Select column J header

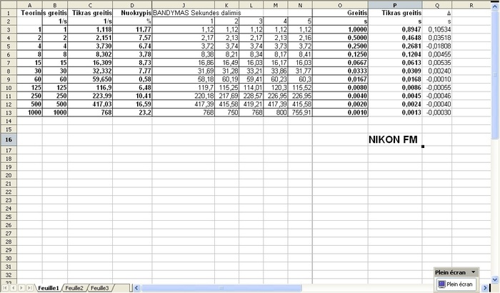coord(184,4)
